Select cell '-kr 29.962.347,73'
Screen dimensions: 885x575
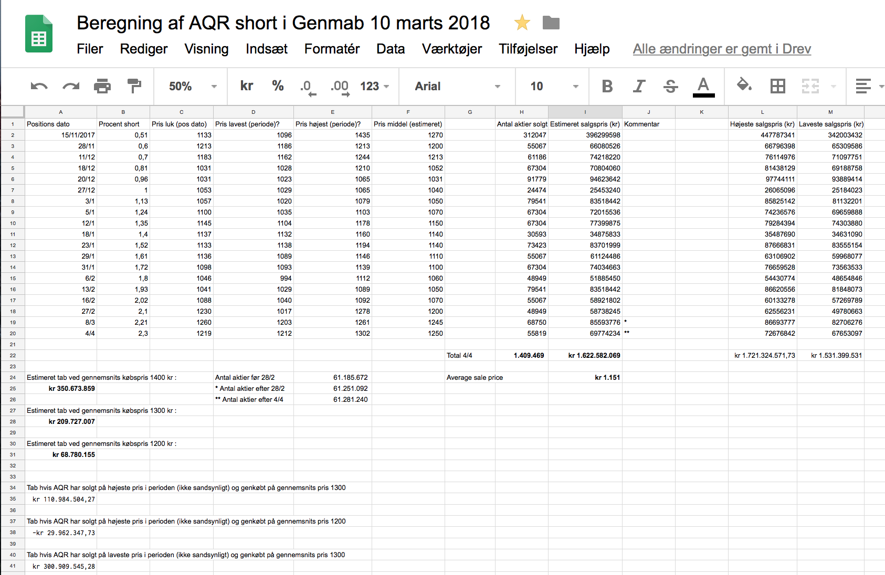(61, 533)
